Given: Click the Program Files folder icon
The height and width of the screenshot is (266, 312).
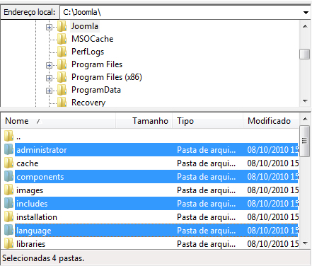Looking at the screenshot, I should (x=62, y=64).
